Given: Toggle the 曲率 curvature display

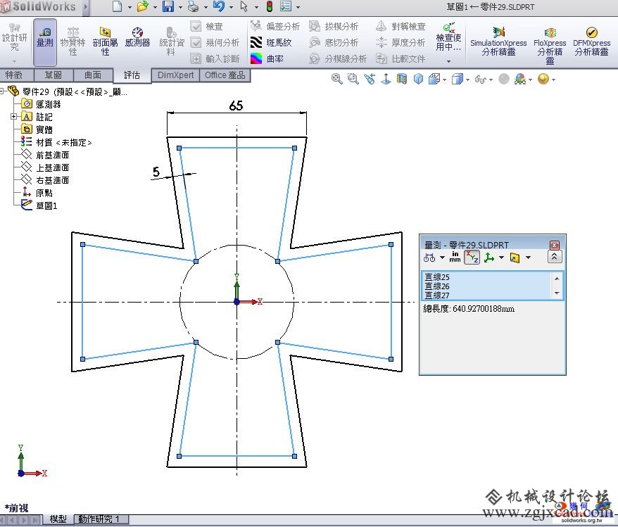Looking at the screenshot, I should (x=267, y=58).
